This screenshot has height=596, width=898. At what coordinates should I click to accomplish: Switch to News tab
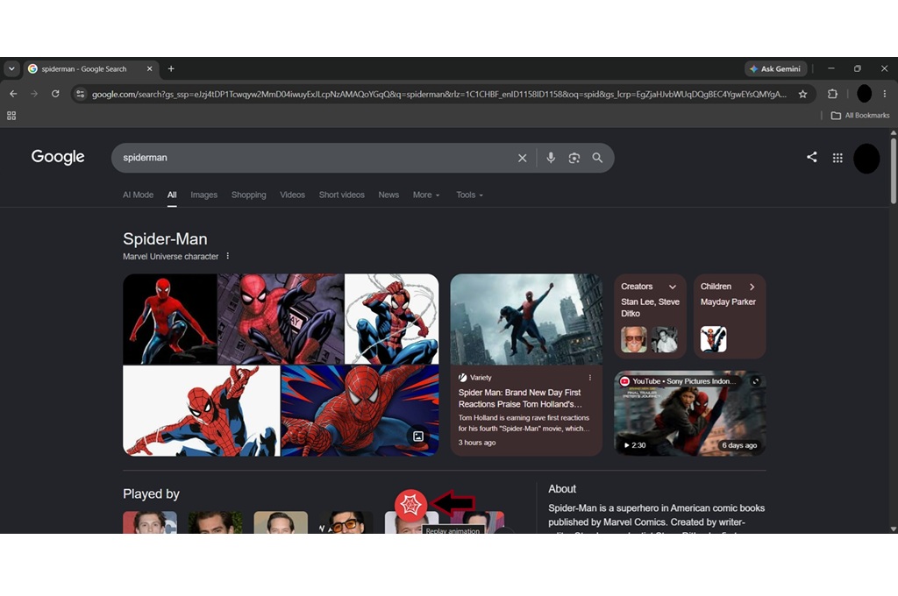coord(388,195)
